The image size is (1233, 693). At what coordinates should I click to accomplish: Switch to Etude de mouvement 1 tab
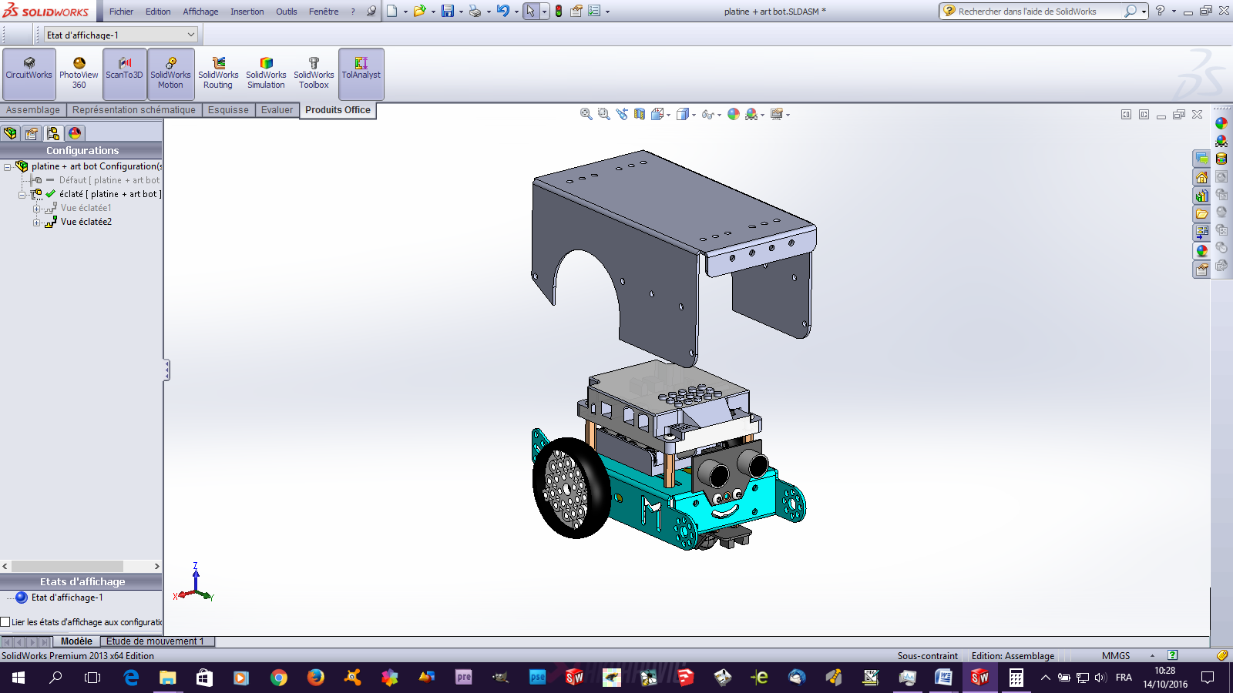pos(155,641)
